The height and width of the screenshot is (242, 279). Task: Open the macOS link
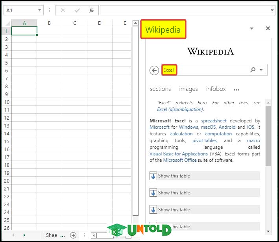coord(209,127)
